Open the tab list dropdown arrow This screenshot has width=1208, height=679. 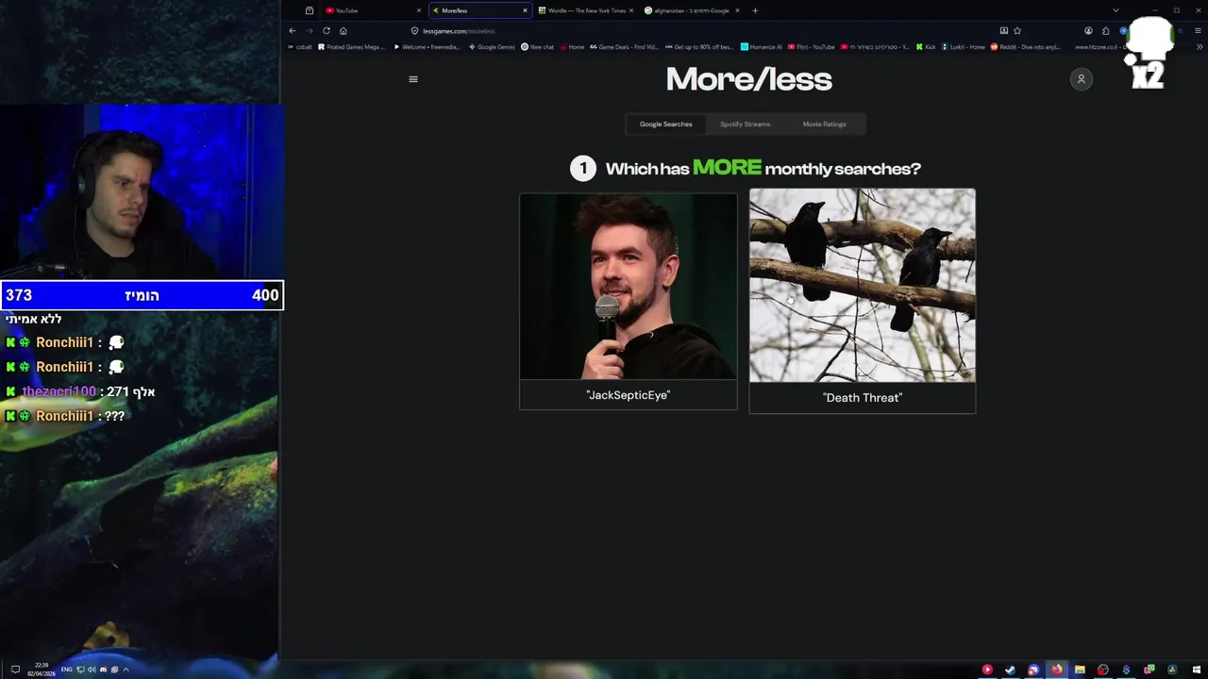(x=1116, y=10)
